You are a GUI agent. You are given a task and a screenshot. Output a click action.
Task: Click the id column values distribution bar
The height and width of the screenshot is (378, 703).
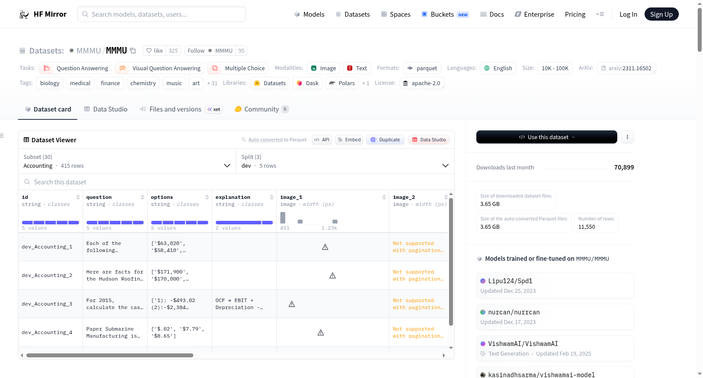(x=51, y=223)
